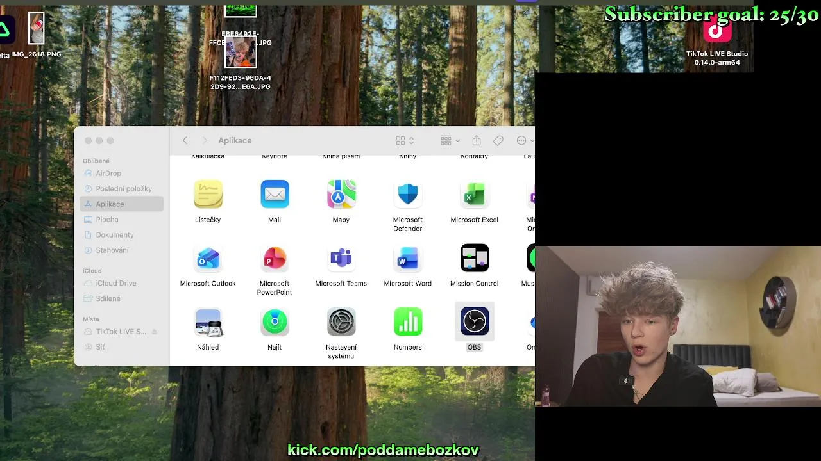
Task: Select Aplikace in Finder sidebar
Action: (122, 204)
